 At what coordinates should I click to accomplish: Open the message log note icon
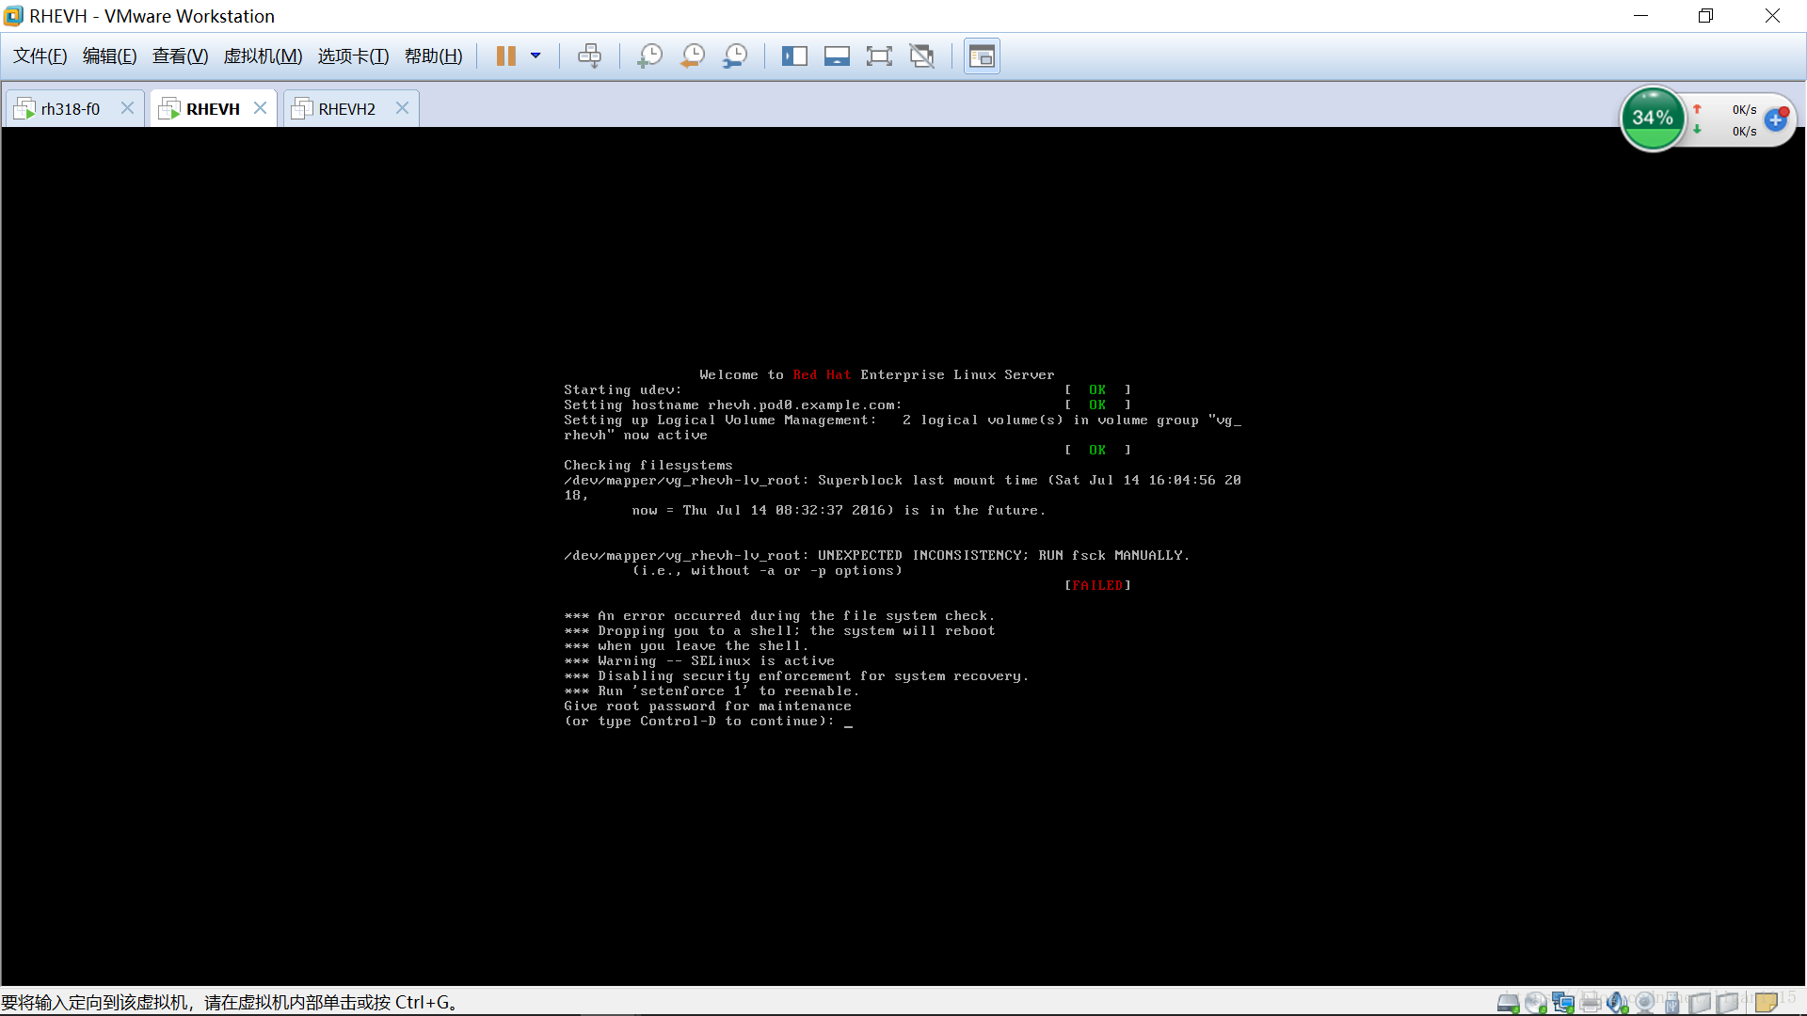pyautogui.click(x=1767, y=1002)
